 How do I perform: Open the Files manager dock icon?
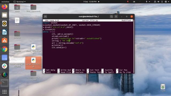point(5,15)
